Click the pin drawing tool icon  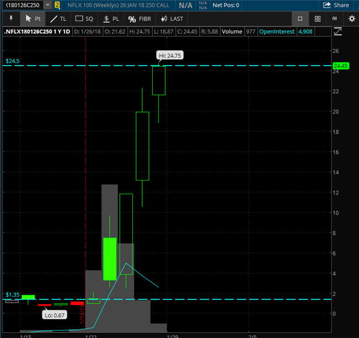point(10,19)
